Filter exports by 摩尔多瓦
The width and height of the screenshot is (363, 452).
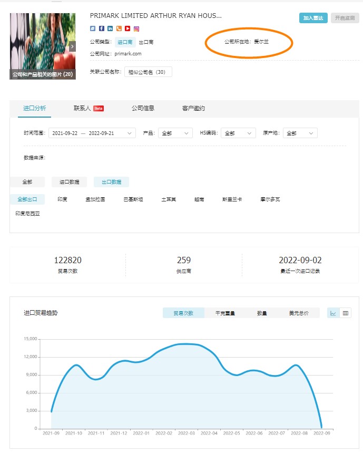click(270, 199)
